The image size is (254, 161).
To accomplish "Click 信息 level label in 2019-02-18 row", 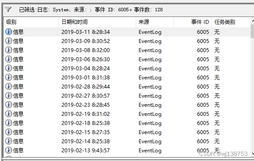I will (x=18, y=123).
